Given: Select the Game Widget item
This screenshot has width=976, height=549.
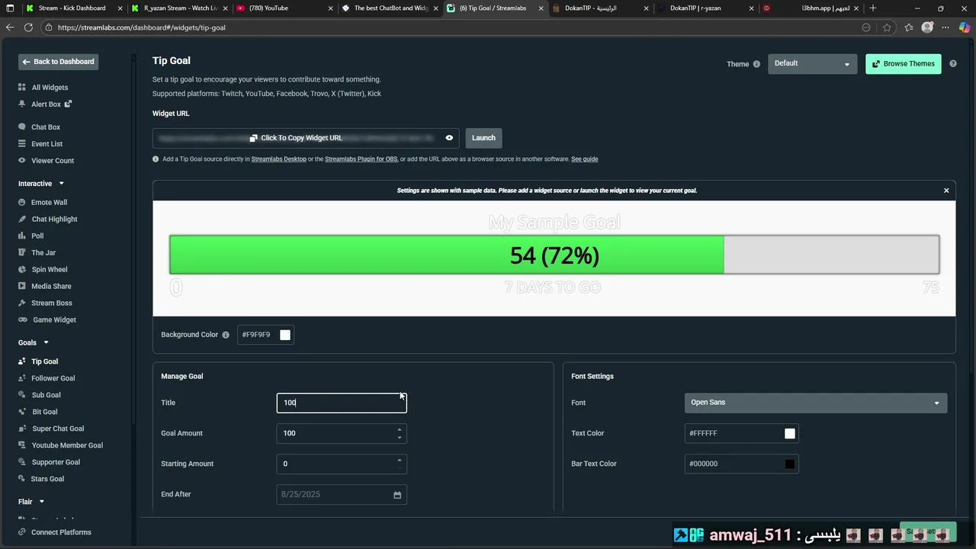Looking at the screenshot, I should [54, 320].
